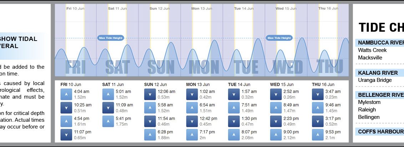This screenshot has height=147, width=404.
Task: Click the high tide arrow icon at 4:04 am Friday
Action: 66,94
